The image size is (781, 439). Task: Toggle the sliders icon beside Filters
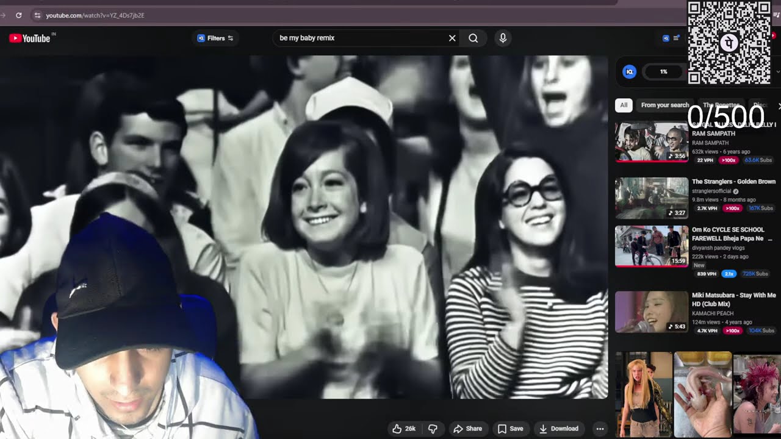point(231,38)
